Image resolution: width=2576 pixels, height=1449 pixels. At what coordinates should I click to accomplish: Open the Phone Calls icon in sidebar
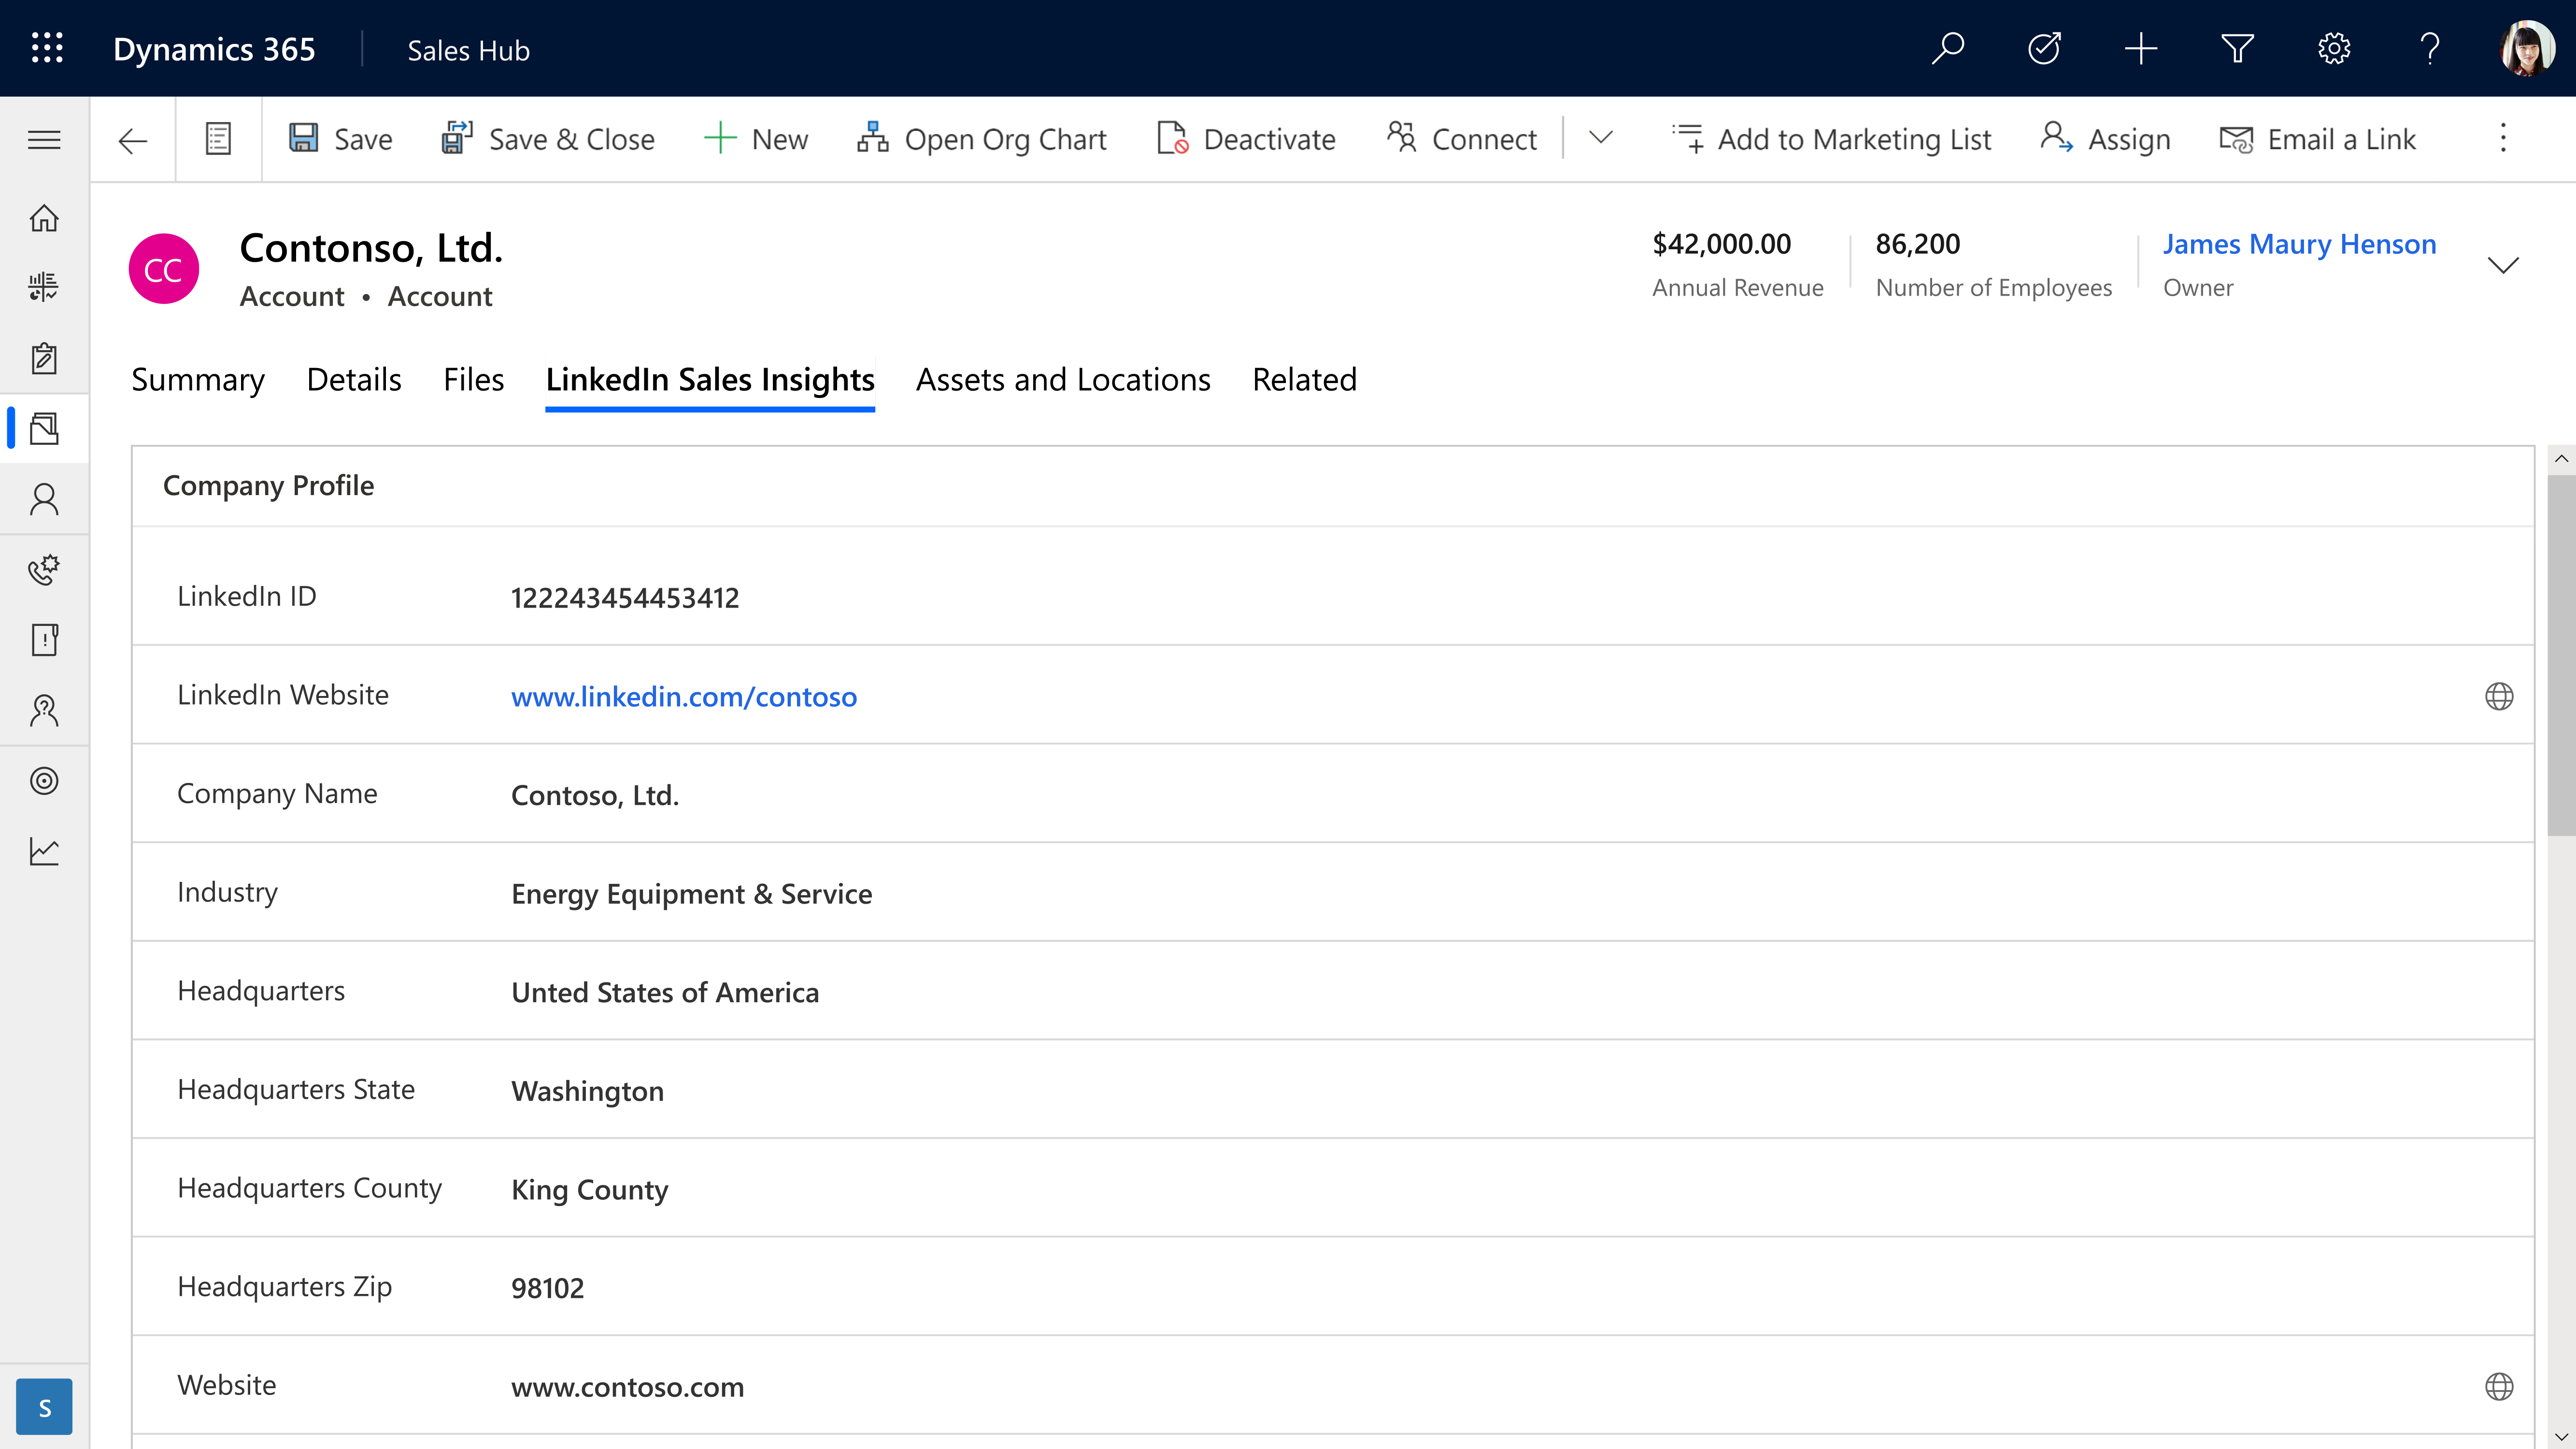[44, 570]
